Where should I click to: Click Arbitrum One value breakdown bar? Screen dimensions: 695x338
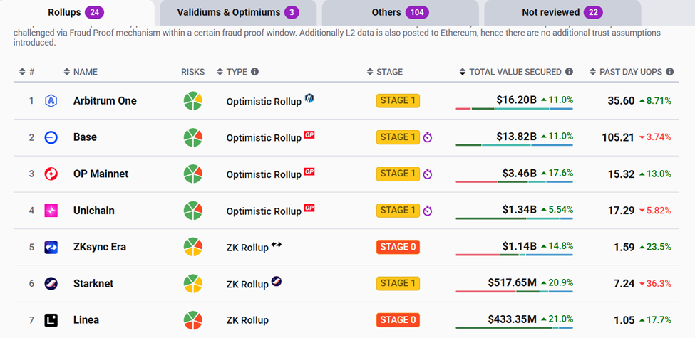pos(514,109)
